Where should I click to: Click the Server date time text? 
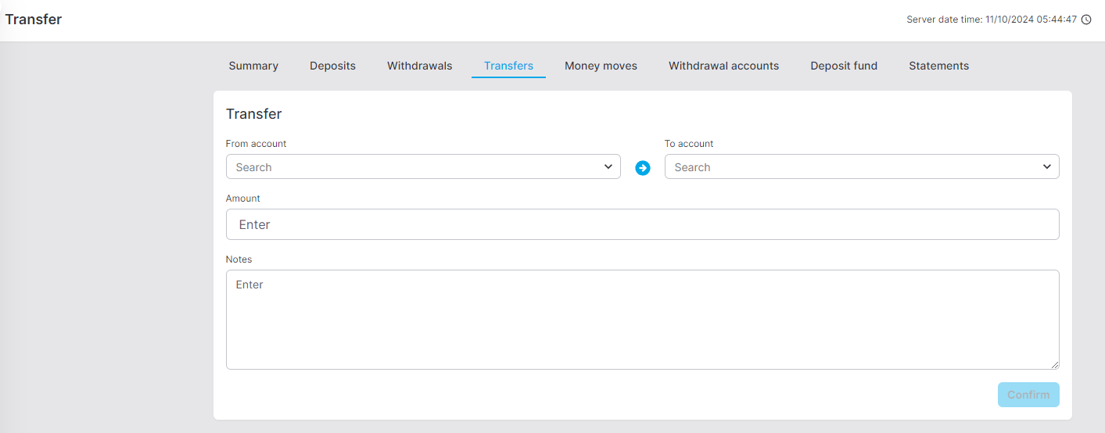coord(992,20)
